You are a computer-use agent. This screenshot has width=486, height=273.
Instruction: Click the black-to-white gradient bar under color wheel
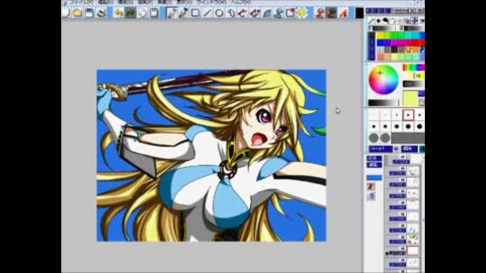(x=383, y=103)
